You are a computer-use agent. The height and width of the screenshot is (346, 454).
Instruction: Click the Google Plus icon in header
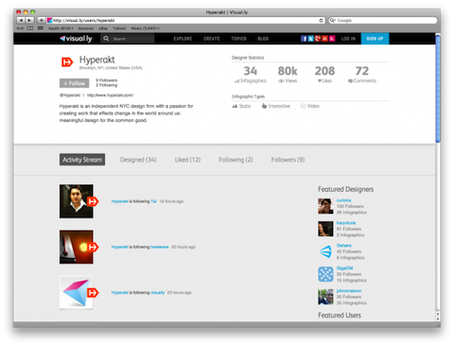coord(318,39)
